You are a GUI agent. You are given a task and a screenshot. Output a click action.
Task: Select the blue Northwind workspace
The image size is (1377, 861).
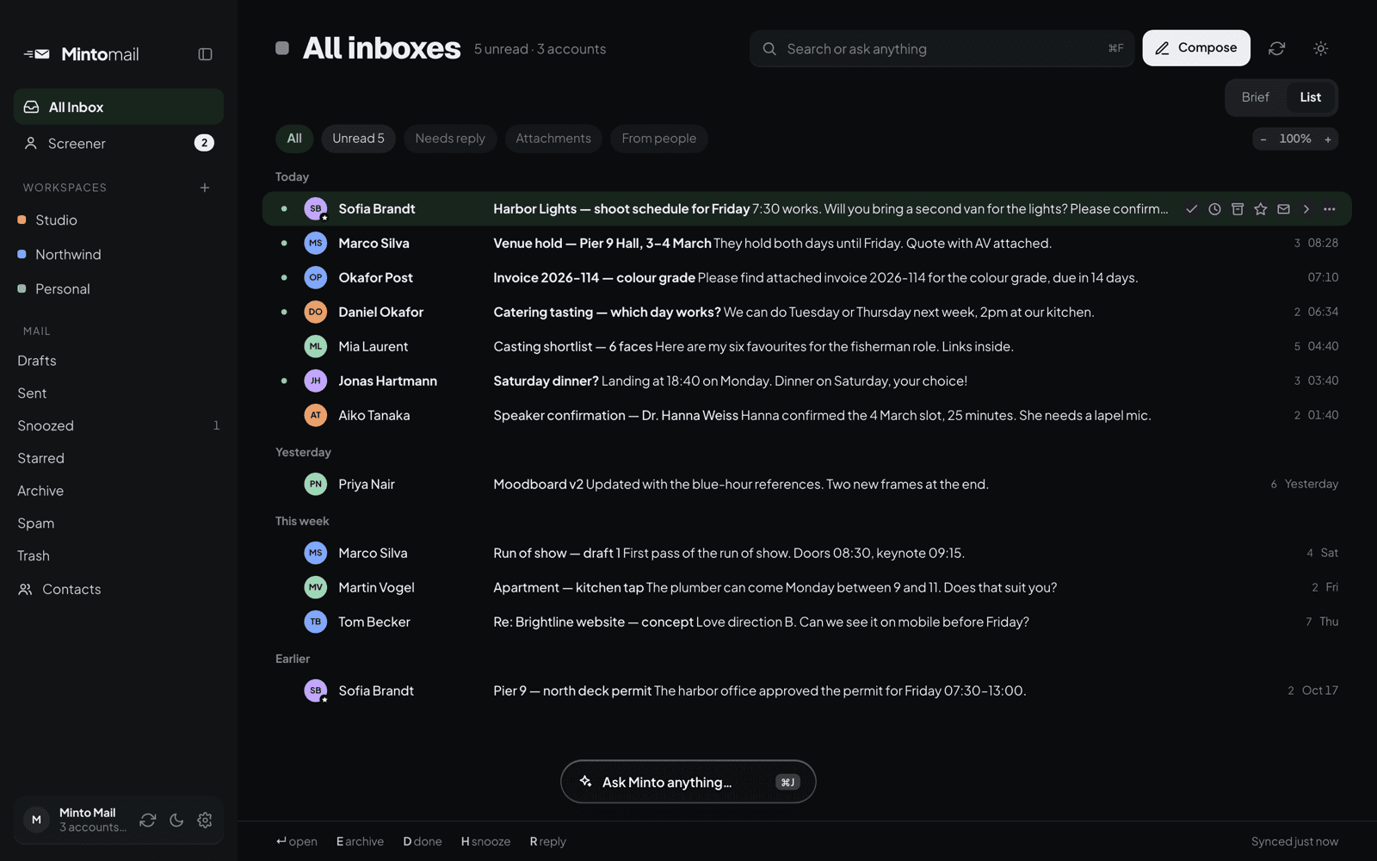coord(118,255)
